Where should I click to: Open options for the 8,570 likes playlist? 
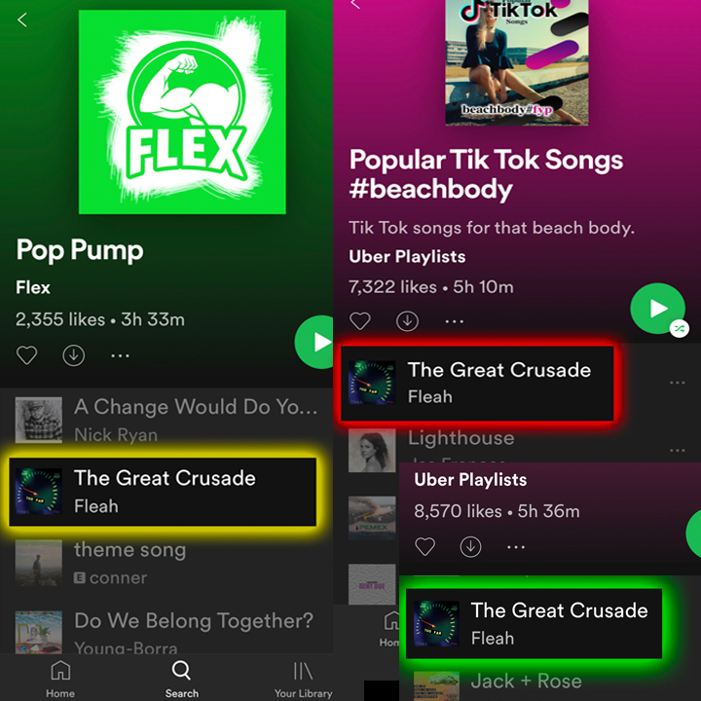(x=516, y=547)
